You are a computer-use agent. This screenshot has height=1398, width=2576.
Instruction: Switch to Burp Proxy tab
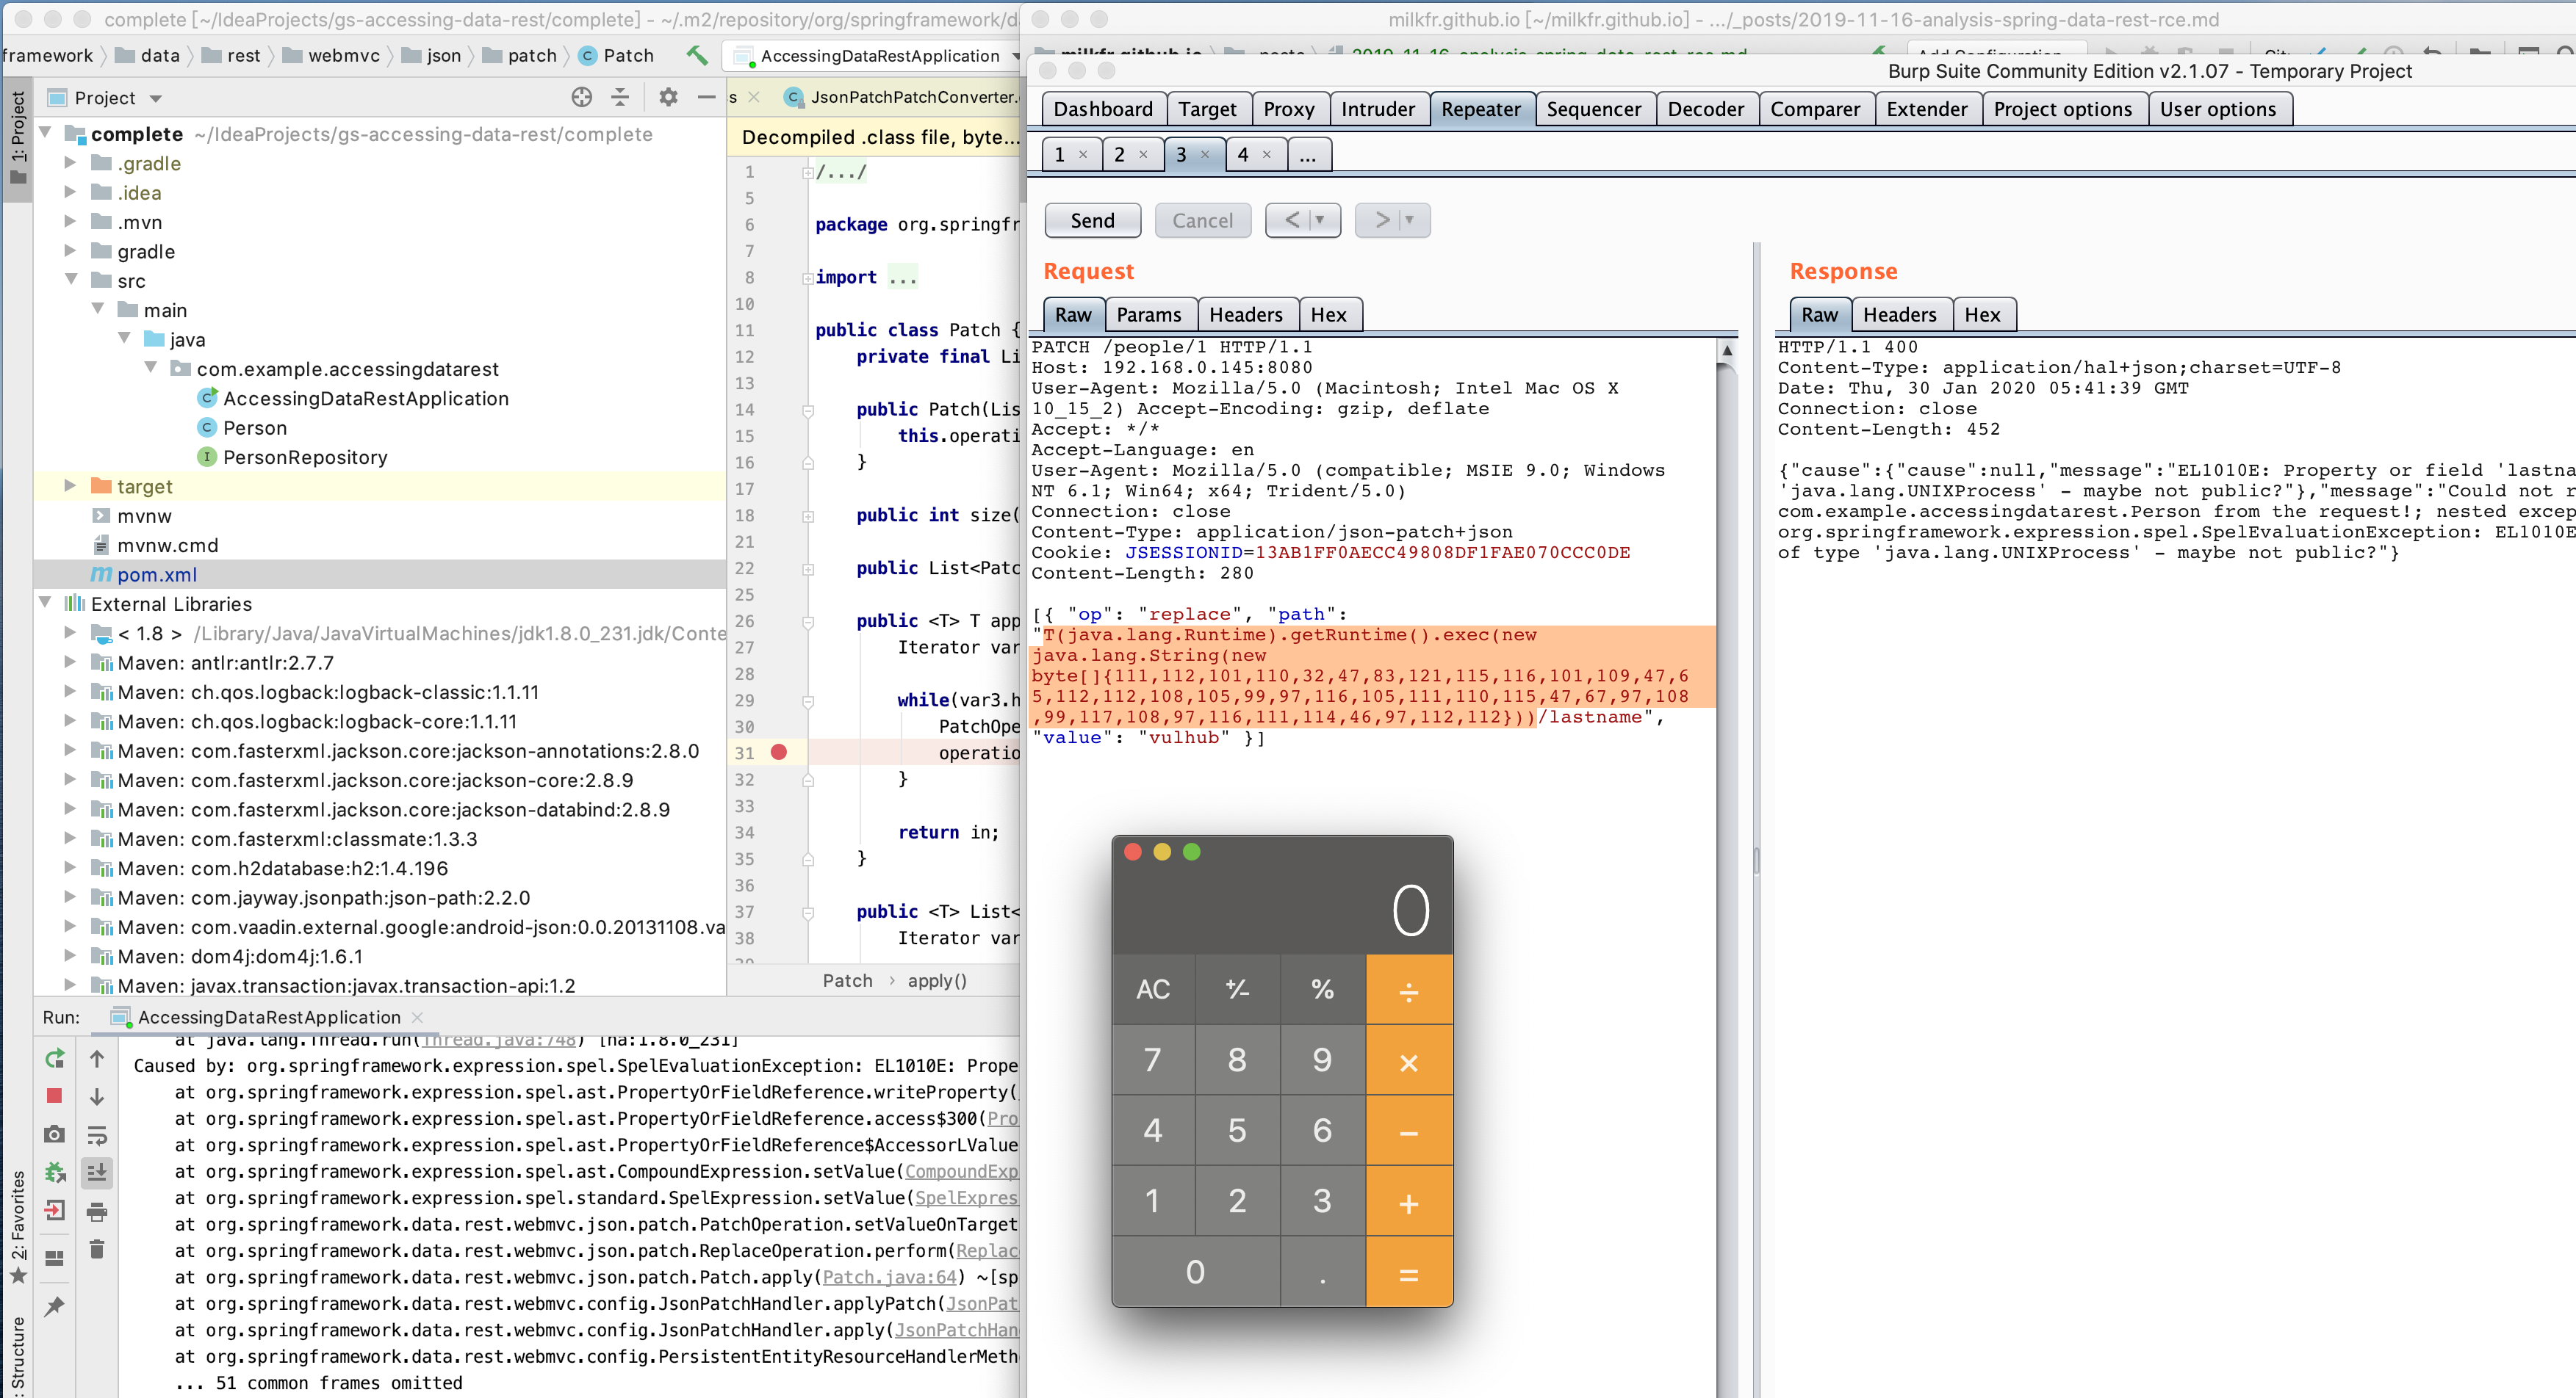(x=1288, y=109)
